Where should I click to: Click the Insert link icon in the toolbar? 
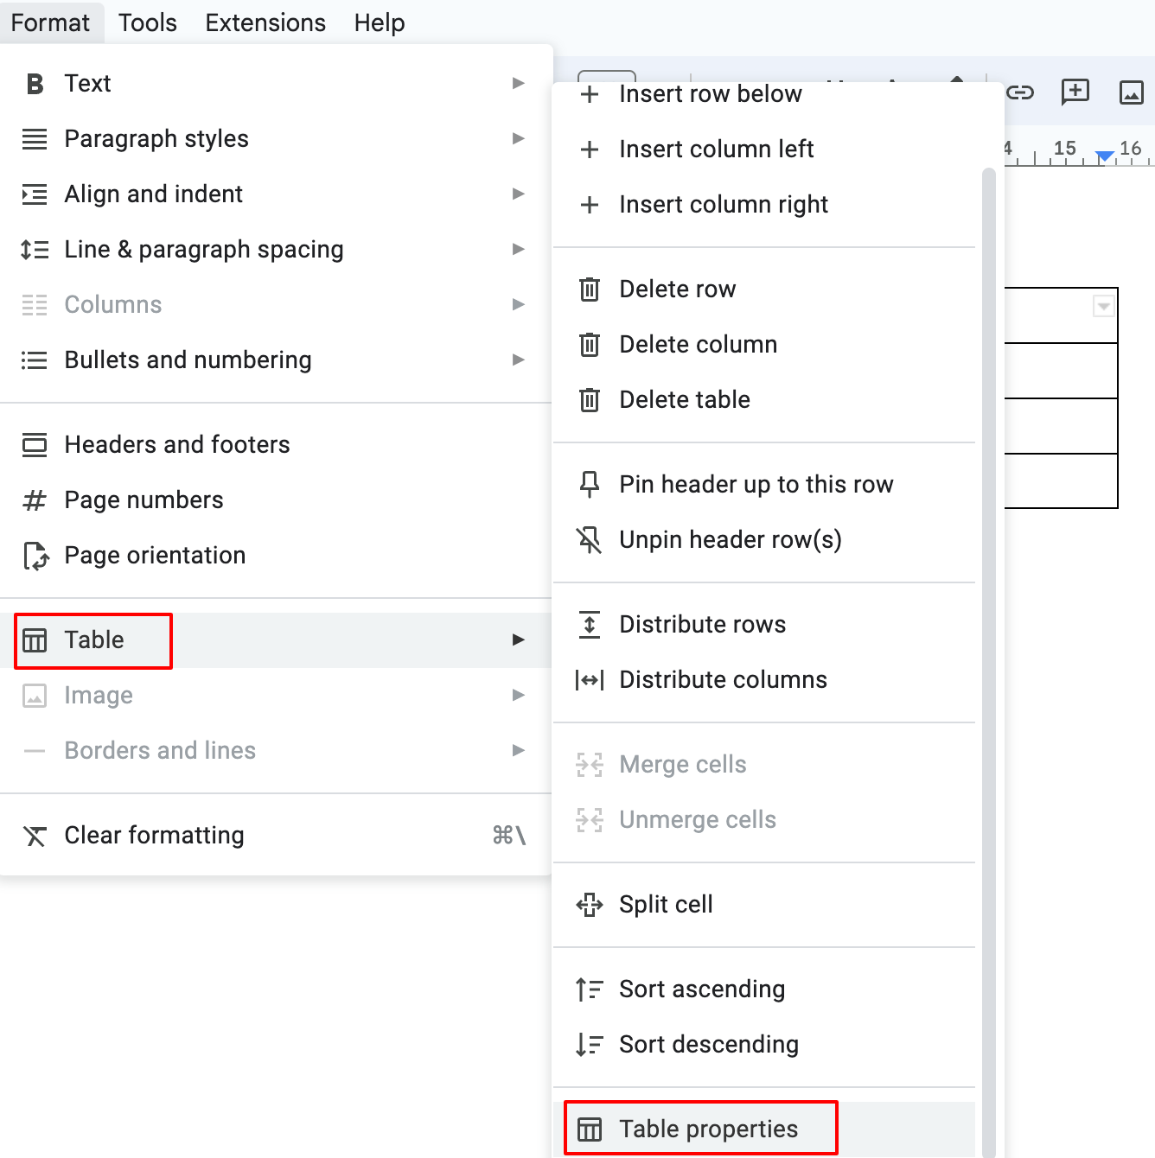(x=1021, y=92)
